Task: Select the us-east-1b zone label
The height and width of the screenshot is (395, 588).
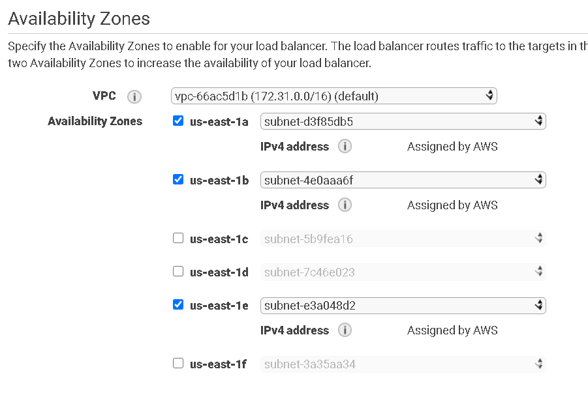Action: 219,179
